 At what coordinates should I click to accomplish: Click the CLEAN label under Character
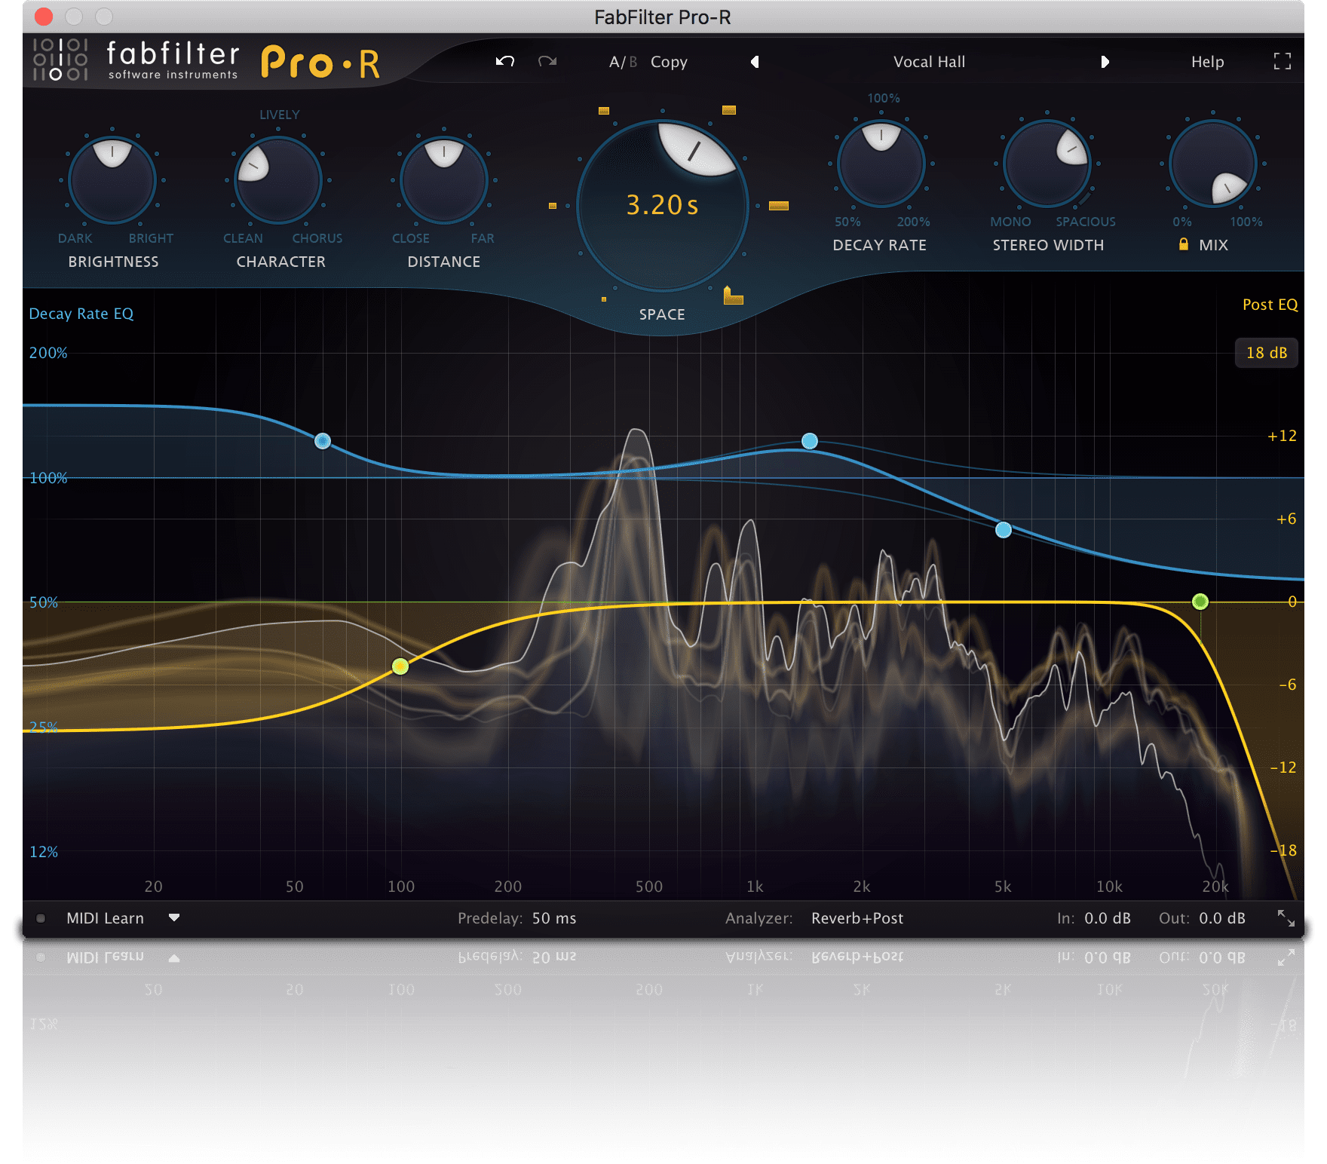[243, 238]
